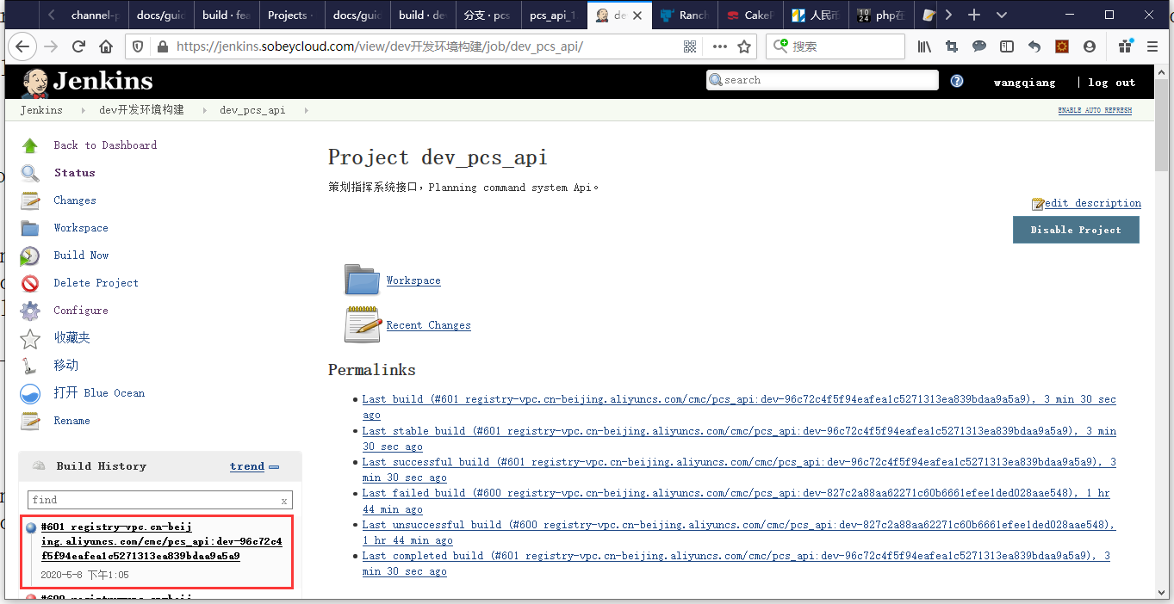Click the Changes notepad icon
1174x604 pixels.
click(30, 200)
